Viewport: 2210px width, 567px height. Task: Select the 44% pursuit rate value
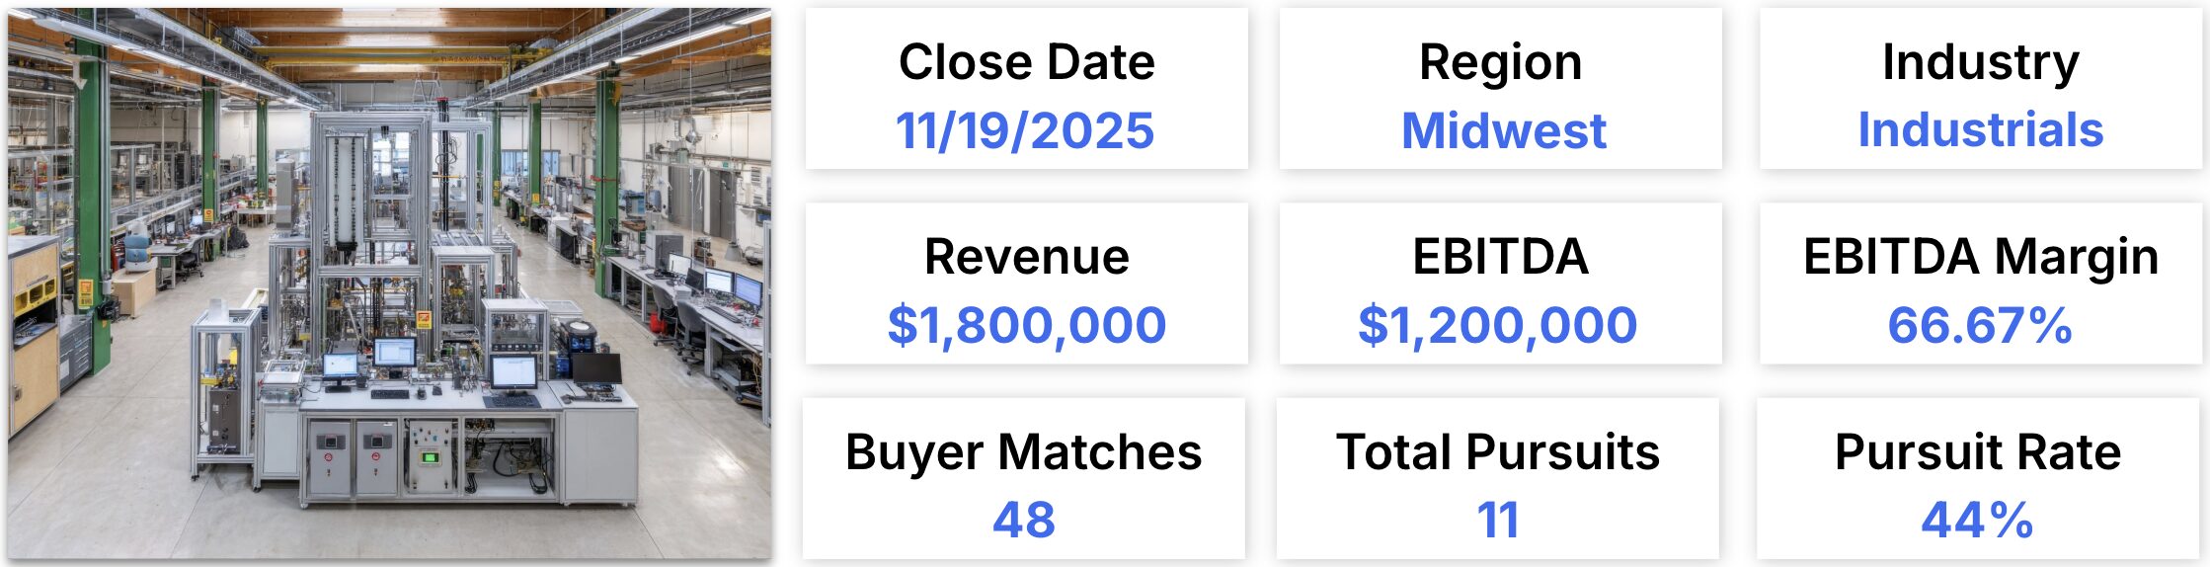pos(1977,520)
